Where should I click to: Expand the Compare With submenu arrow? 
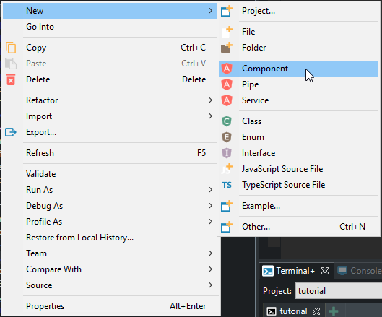[210, 269]
